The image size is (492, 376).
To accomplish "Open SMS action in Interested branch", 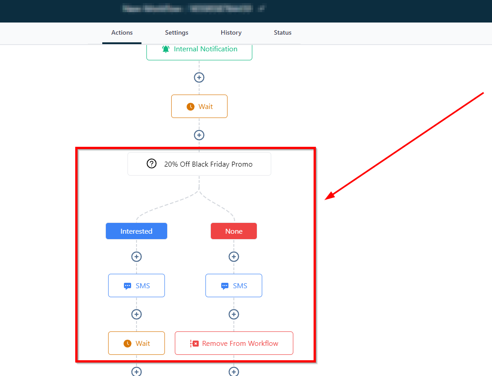I will (x=137, y=285).
